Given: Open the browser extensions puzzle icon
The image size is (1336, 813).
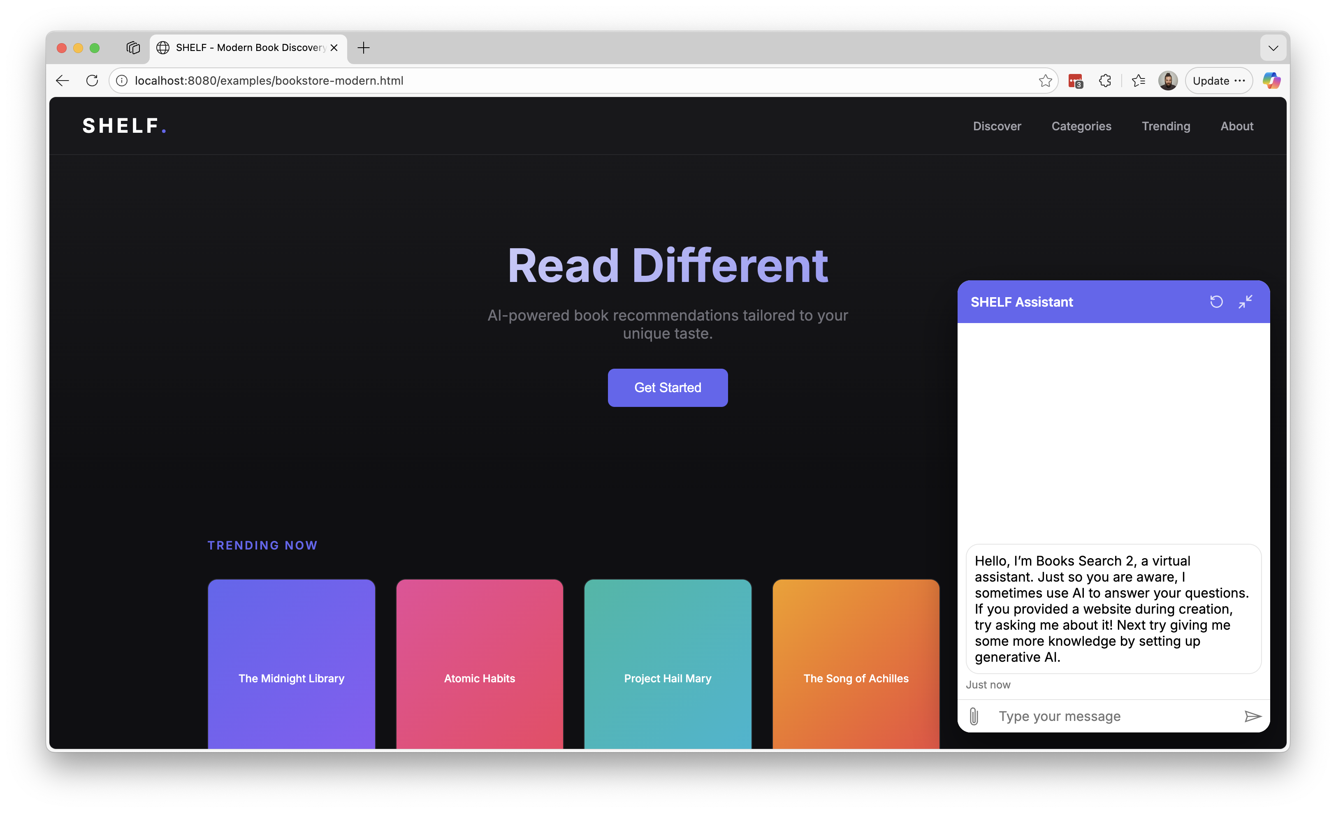Looking at the screenshot, I should pyautogui.click(x=1105, y=81).
